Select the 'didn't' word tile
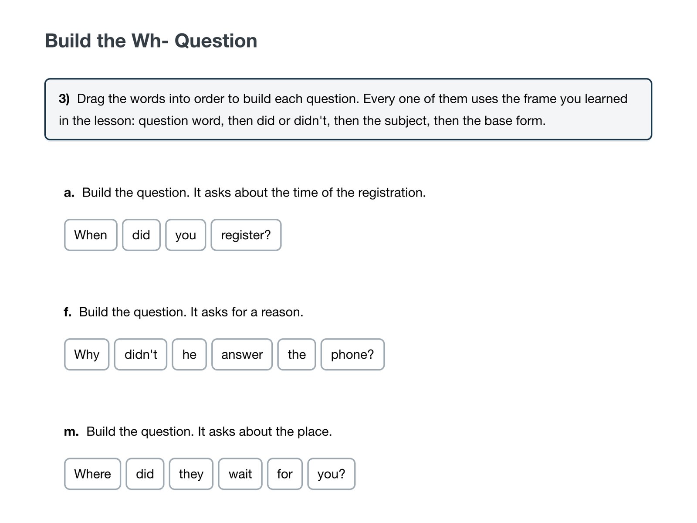Viewport: 697px width, 523px height. pos(141,354)
